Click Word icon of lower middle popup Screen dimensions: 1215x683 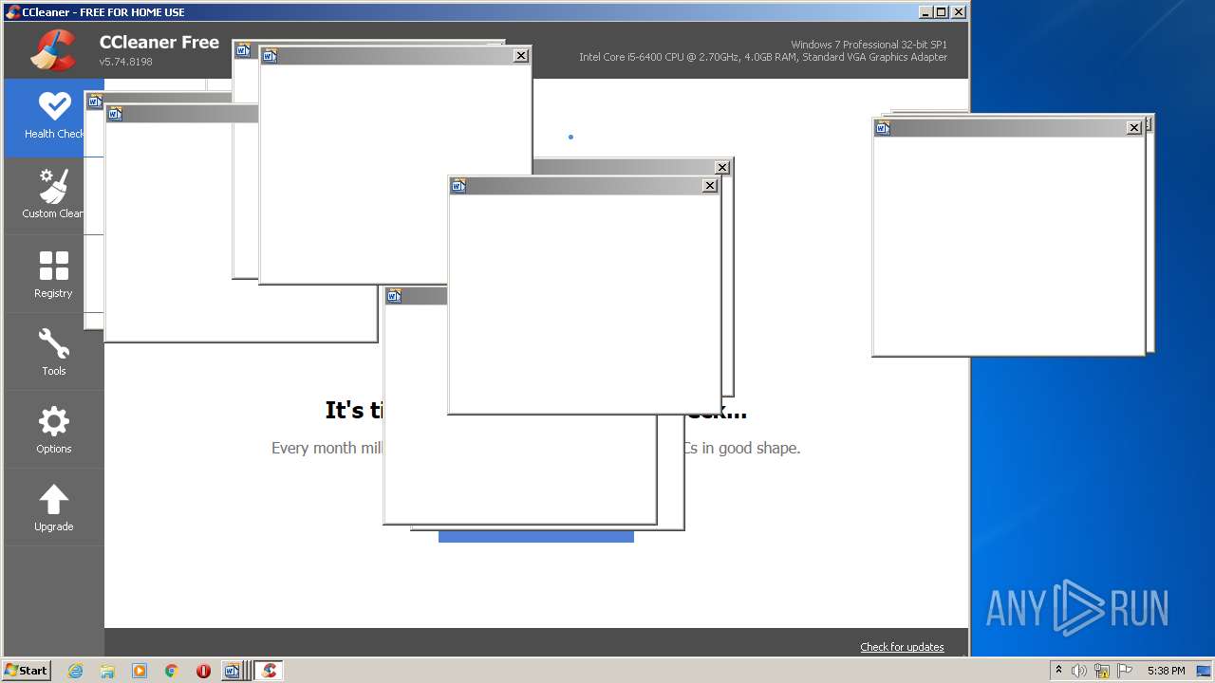(394, 296)
